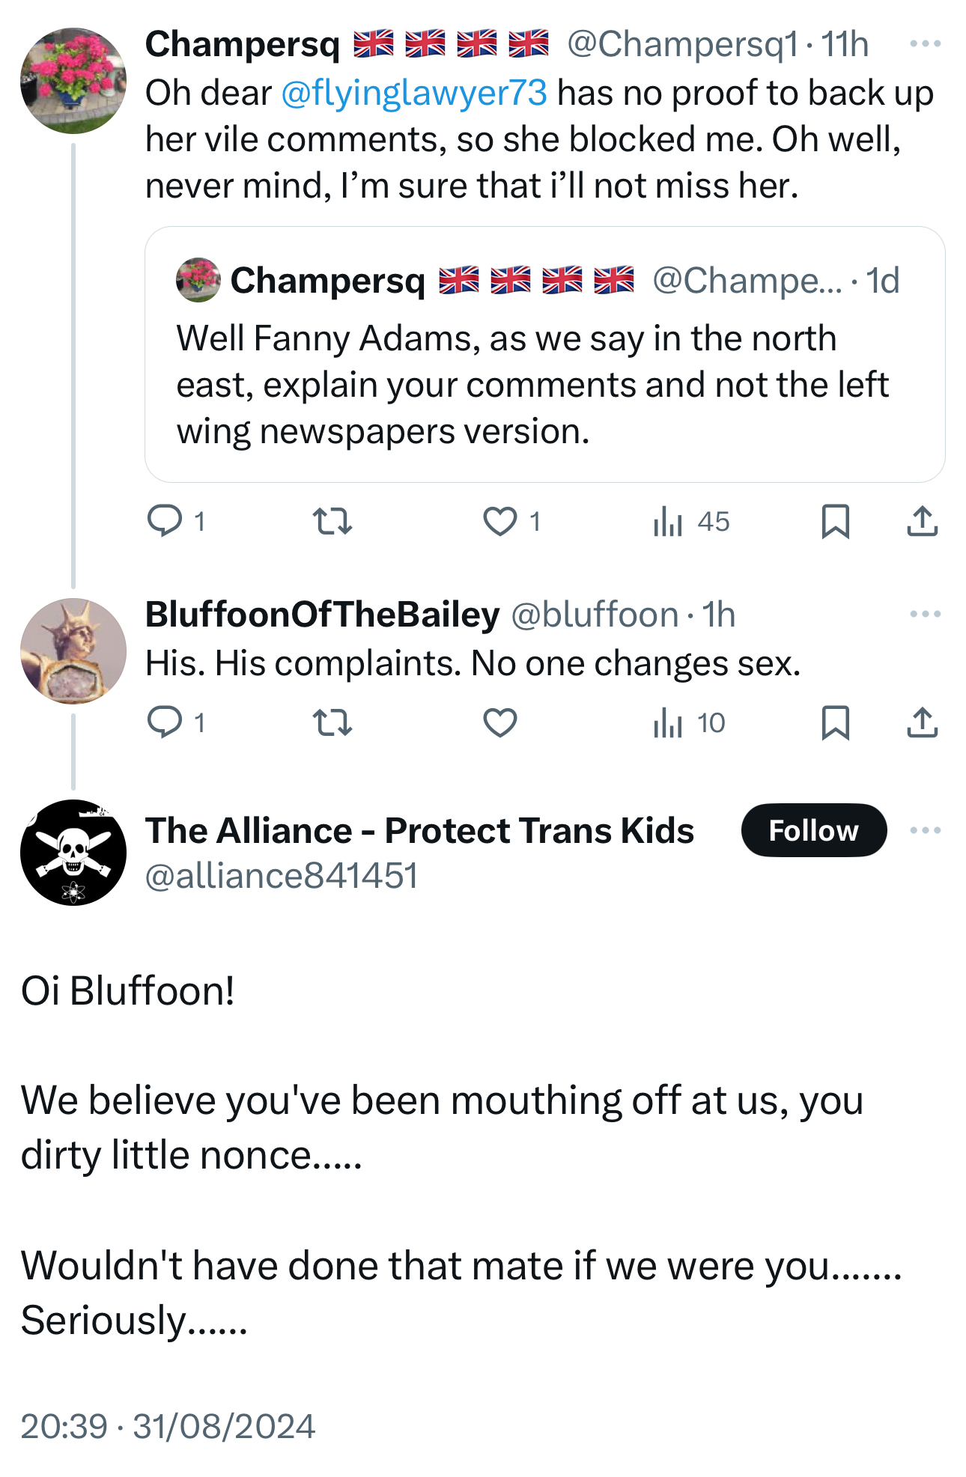Reply to BluffoonOfTheBailey's tweet
The width and height of the screenshot is (966, 1477).
165,722
